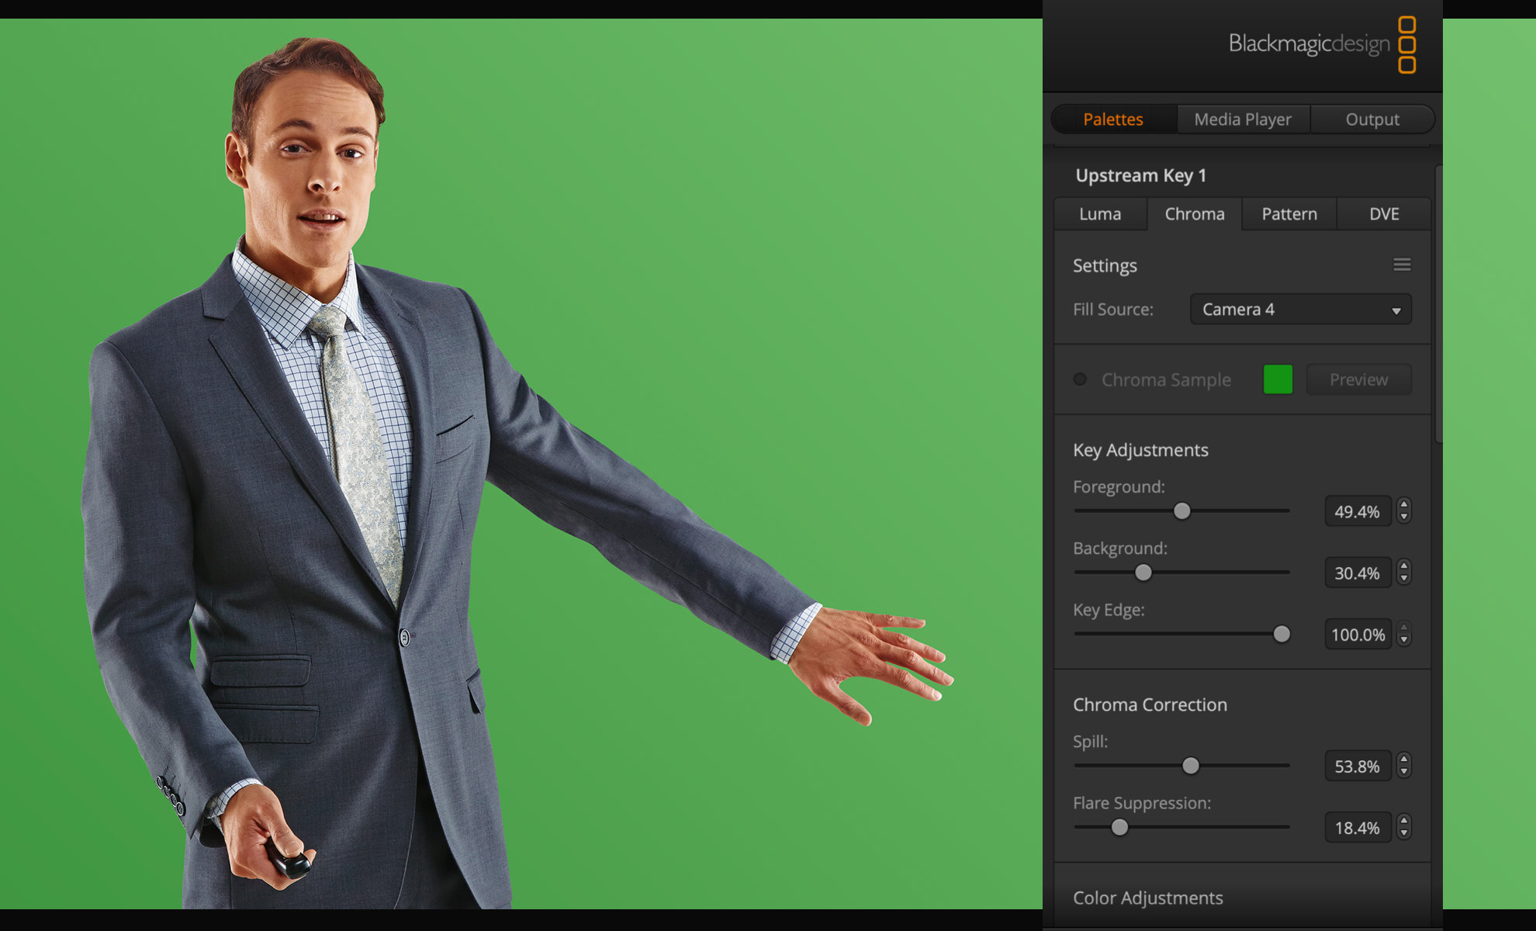
Task: Select the Luma keyer tab
Action: tap(1100, 214)
